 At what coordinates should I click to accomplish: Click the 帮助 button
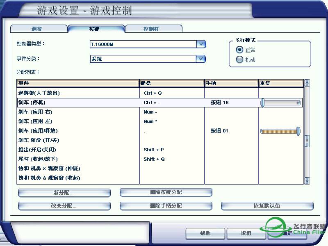click(x=205, y=233)
